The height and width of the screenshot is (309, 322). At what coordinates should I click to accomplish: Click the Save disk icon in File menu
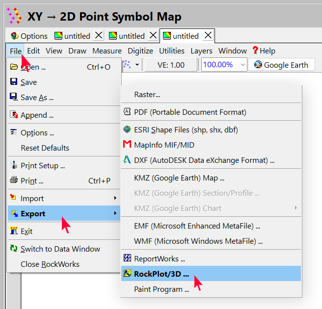(x=14, y=82)
